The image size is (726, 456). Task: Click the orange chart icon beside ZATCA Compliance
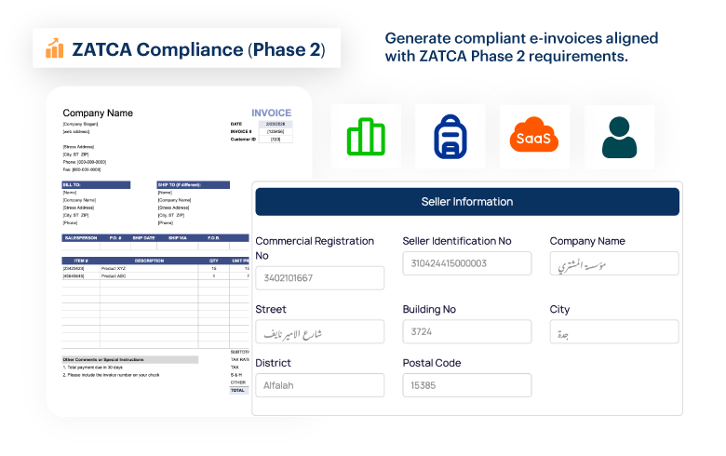click(x=55, y=48)
